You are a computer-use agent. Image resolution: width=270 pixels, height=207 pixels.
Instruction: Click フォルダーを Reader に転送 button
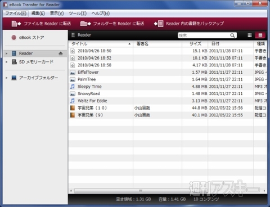coord(112,24)
